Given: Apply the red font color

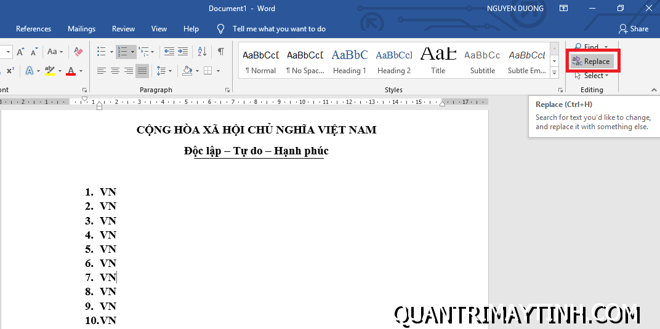Looking at the screenshot, I should [71, 71].
